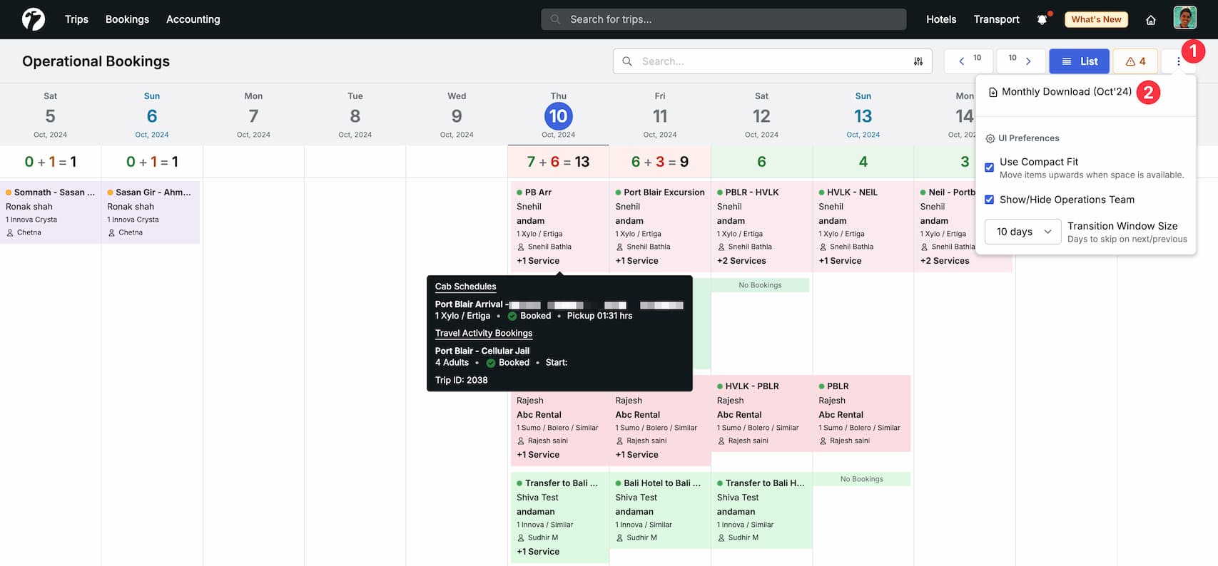Open search filter options icon

click(x=918, y=61)
